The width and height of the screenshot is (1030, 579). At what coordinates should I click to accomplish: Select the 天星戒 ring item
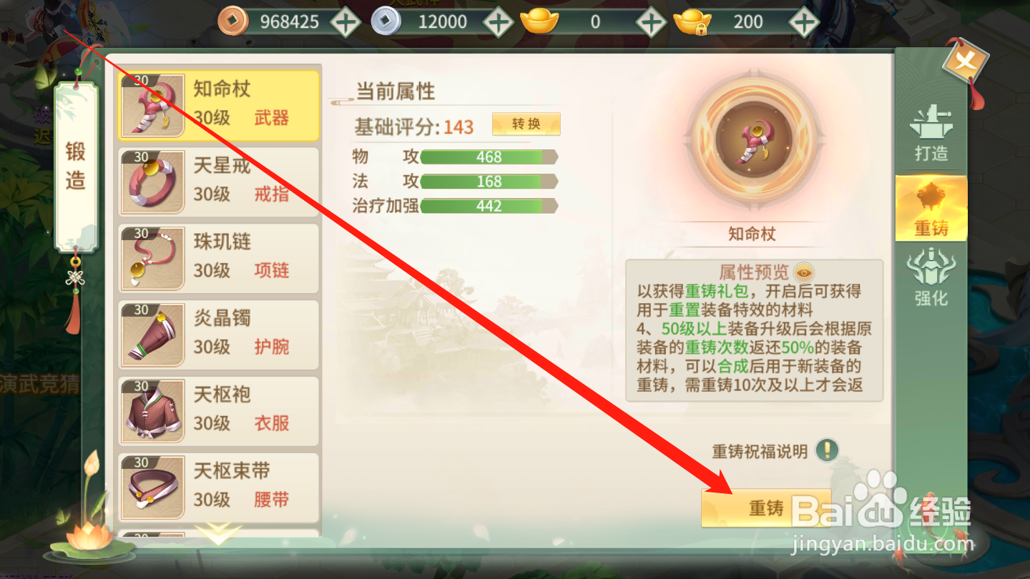218,181
